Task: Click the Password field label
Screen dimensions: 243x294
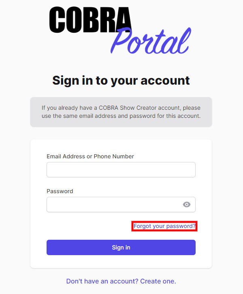Action: pyautogui.click(x=60, y=191)
